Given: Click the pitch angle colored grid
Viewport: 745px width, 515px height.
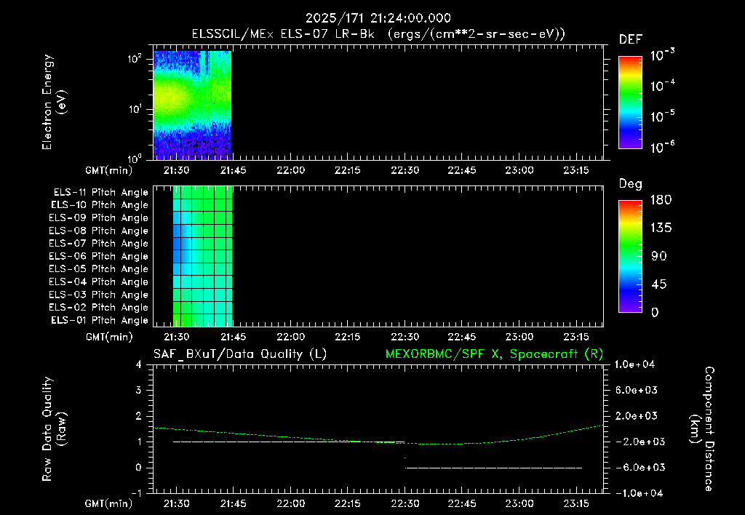Looking at the screenshot, I should [x=202, y=256].
